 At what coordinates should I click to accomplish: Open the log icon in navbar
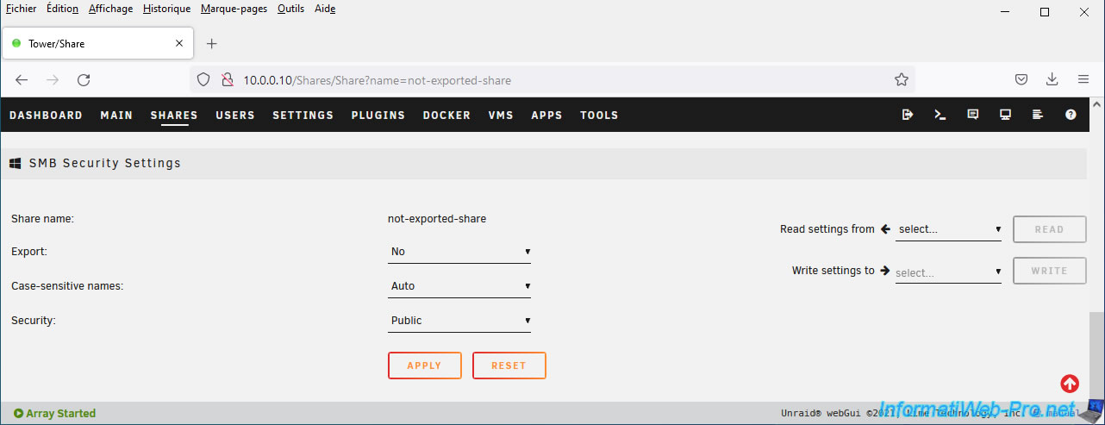[1038, 115]
